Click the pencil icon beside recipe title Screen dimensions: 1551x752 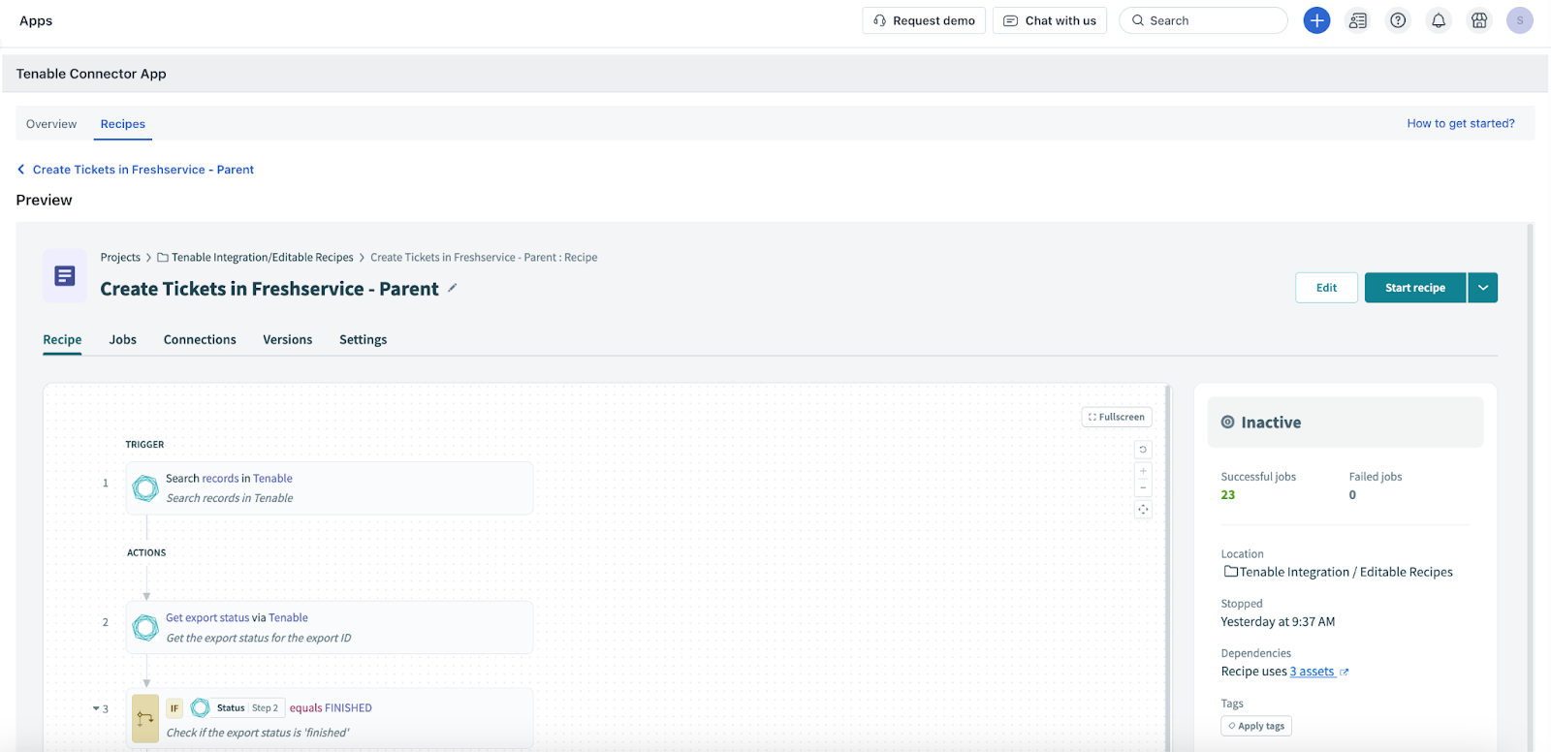click(x=452, y=288)
